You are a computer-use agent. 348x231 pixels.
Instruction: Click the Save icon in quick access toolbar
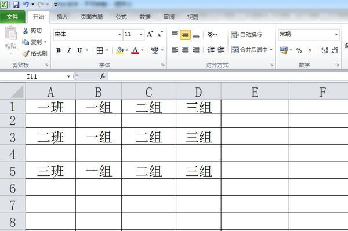coord(16,4)
